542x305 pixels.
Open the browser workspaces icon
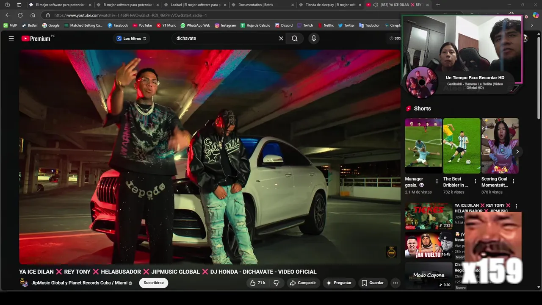(7, 5)
